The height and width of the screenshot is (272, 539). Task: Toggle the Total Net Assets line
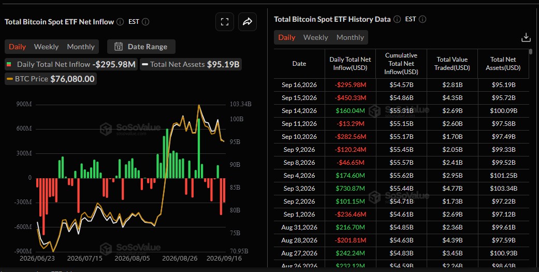tap(191, 64)
